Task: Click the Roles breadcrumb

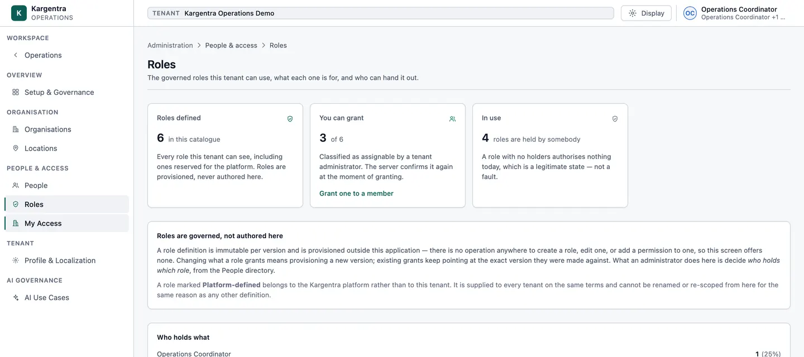Action: point(278,45)
